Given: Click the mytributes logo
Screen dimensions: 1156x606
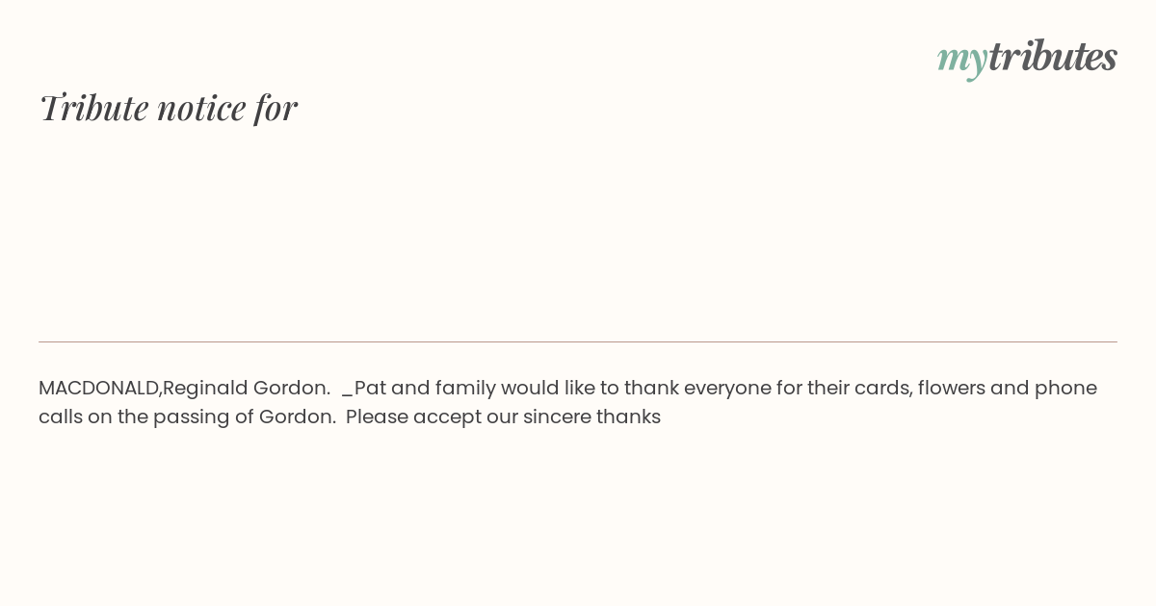Looking at the screenshot, I should (1027, 58).
